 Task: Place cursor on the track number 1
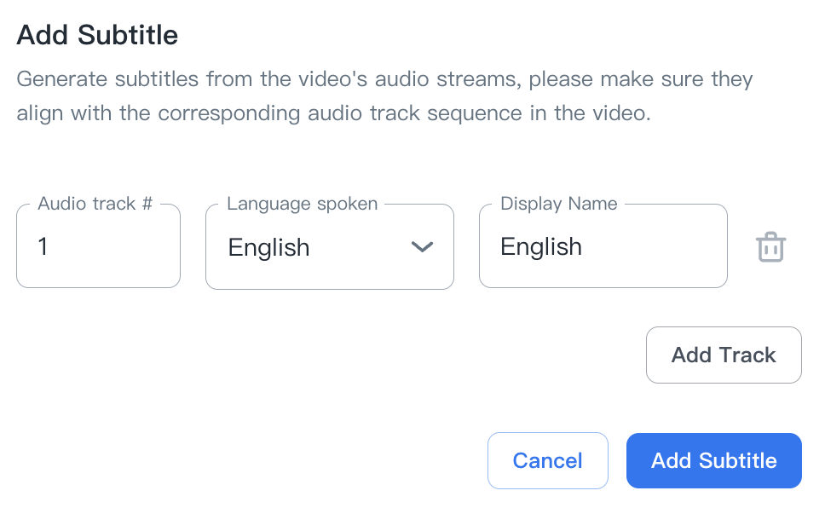point(43,247)
